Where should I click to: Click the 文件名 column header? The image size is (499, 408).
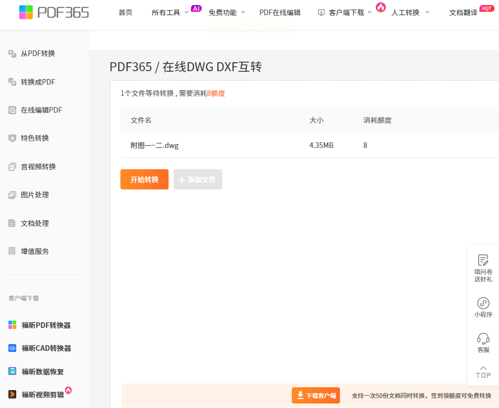141,120
